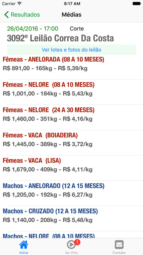Select Machos - CRUZADO (12 A 15 MESES) row
Screen dimensions: 143x255
71,218
